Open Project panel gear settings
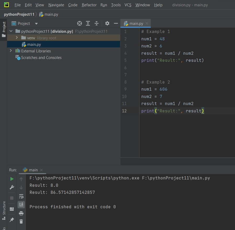Viewport: 235px width, 230px height. (x=107, y=24)
